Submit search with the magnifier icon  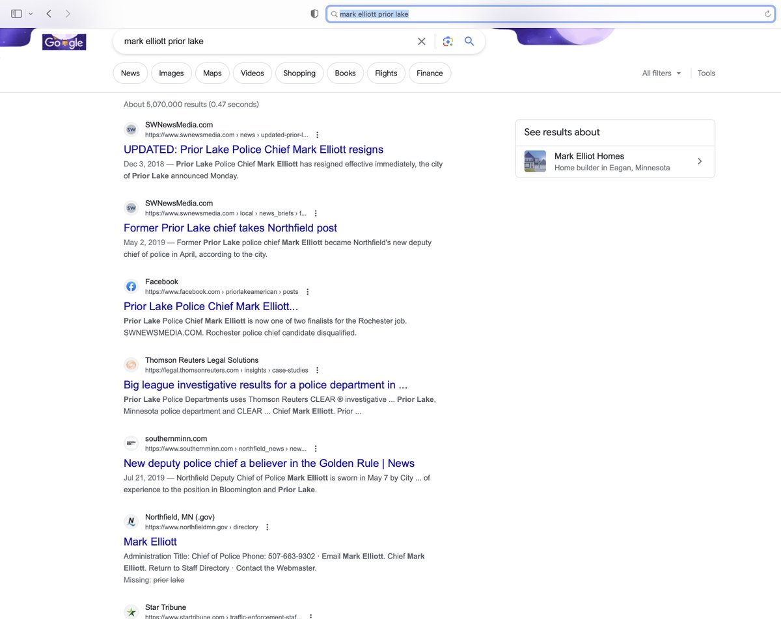[469, 41]
